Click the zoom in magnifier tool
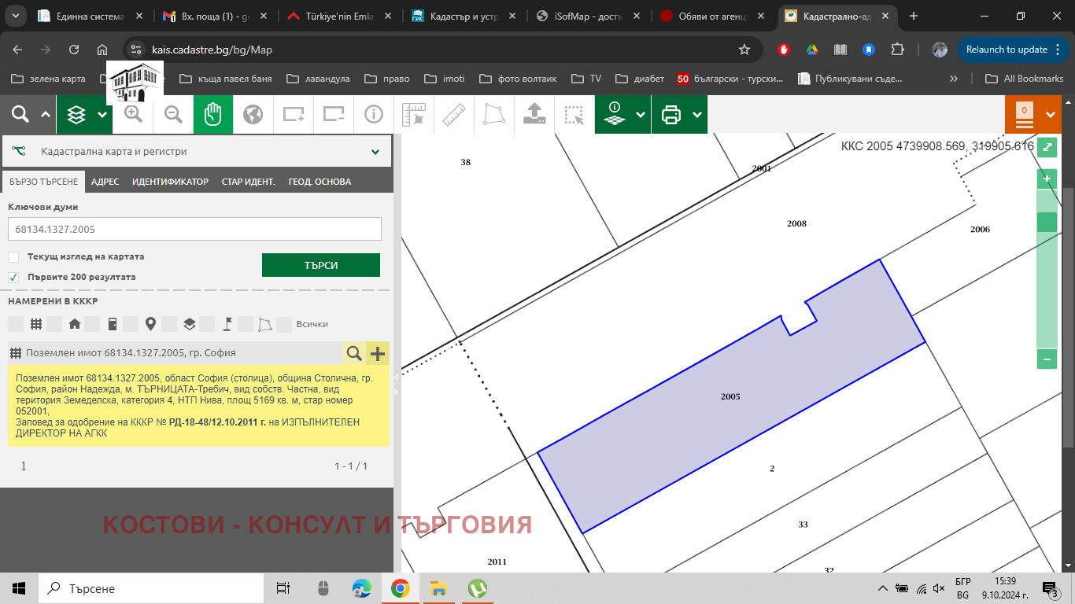This screenshot has height=604, width=1075. tap(133, 115)
